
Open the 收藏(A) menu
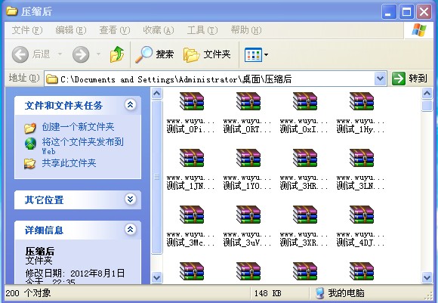coord(159,30)
